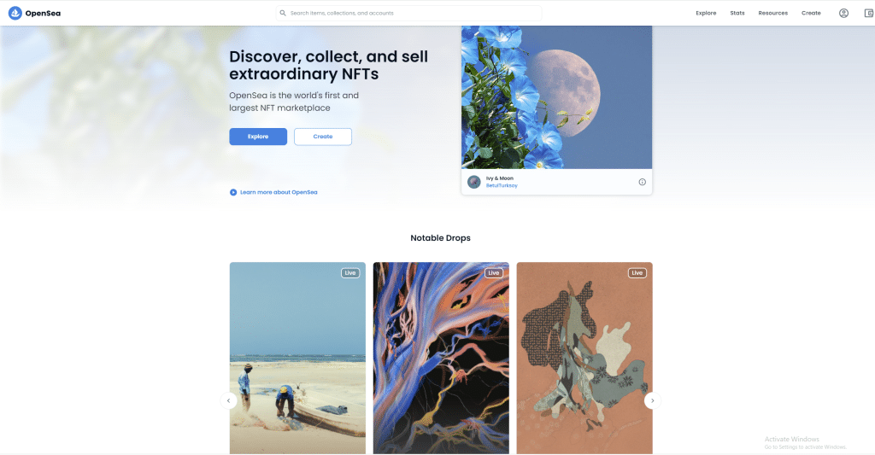Go to next Notable Drops slide
This screenshot has width=875, height=455.
point(652,400)
